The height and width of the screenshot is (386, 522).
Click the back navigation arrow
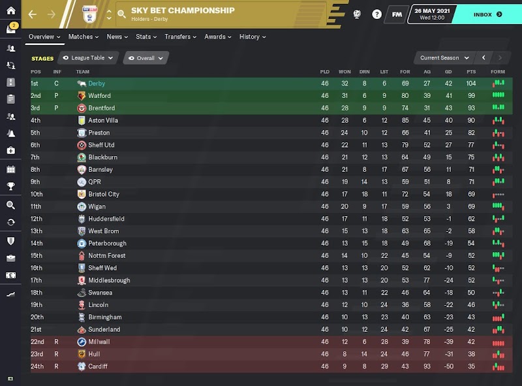click(x=32, y=14)
